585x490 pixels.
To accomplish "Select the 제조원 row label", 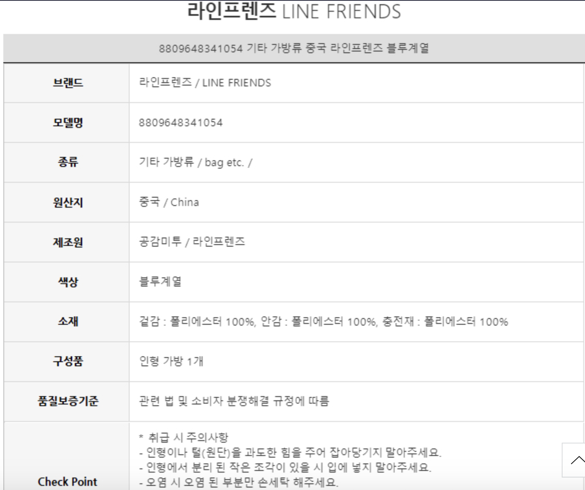I will (x=68, y=242).
